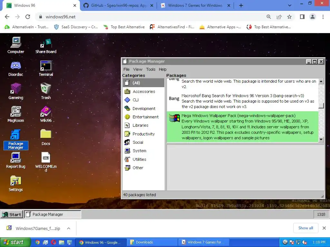Screen dimensions: 330x247
Task: Switch to the GitHub win96-repos tab
Action: point(118,5)
